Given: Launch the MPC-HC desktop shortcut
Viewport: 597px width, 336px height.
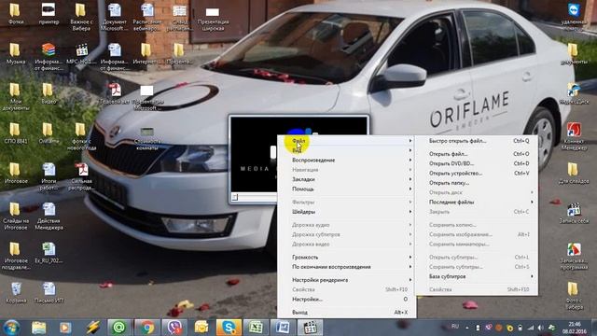Looking at the screenshot, I should 81,54.
